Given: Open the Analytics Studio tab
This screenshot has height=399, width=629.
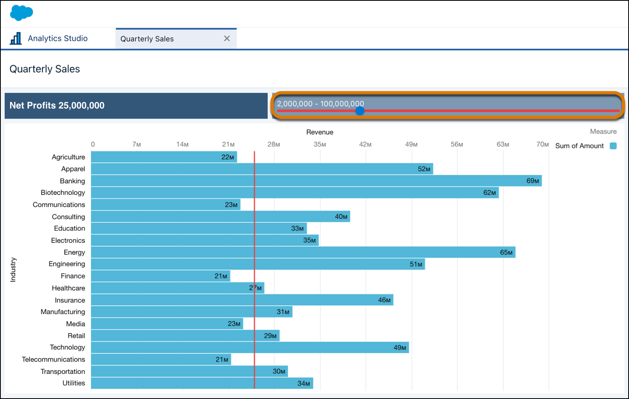Looking at the screenshot, I should (58, 38).
